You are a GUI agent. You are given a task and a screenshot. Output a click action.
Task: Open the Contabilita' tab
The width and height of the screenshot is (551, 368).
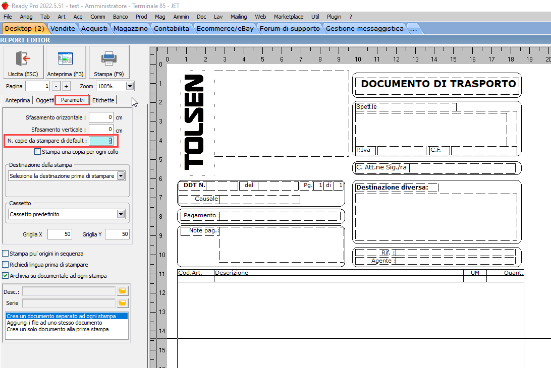click(x=172, y=28)
